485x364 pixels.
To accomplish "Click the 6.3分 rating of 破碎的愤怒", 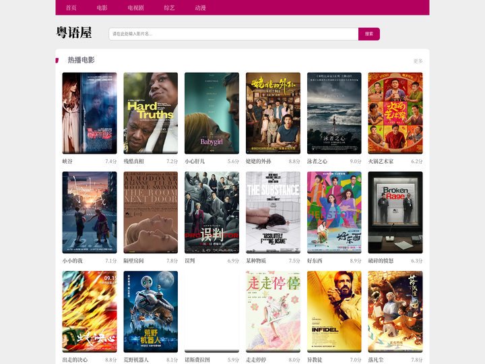I will 417,261.
